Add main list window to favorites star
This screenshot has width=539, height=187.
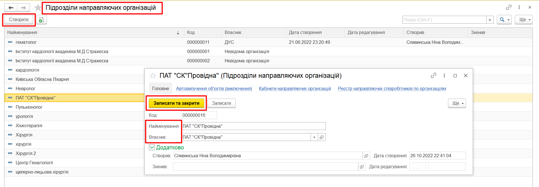coord(38,8)
